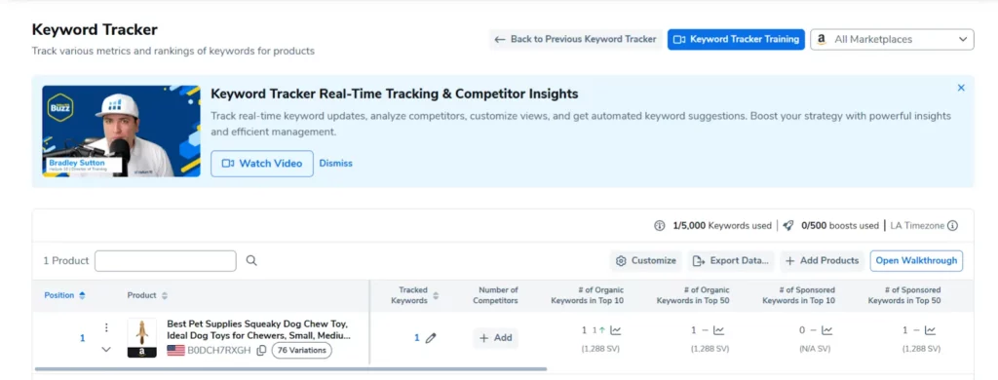Screen dimensions: 998x380
Task: Open Walkthrough guide
Action: coord(916,261)
